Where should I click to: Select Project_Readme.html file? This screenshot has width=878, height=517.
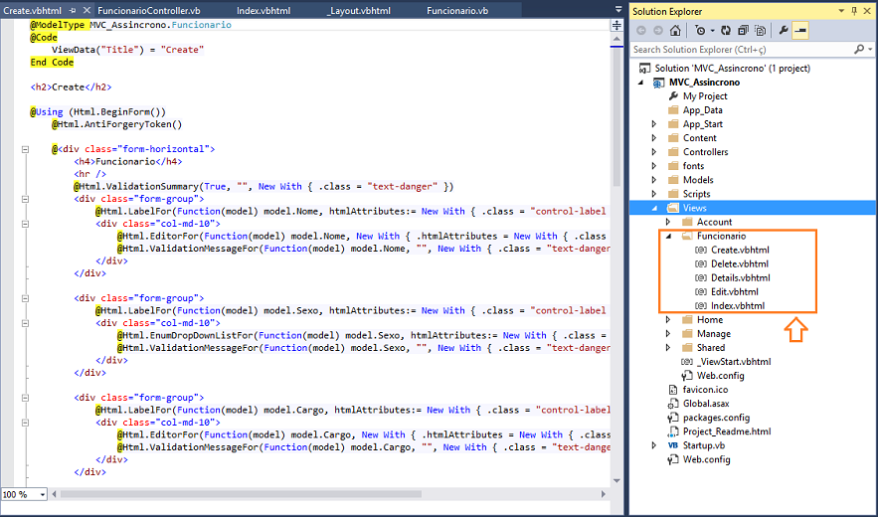[726, 431]
